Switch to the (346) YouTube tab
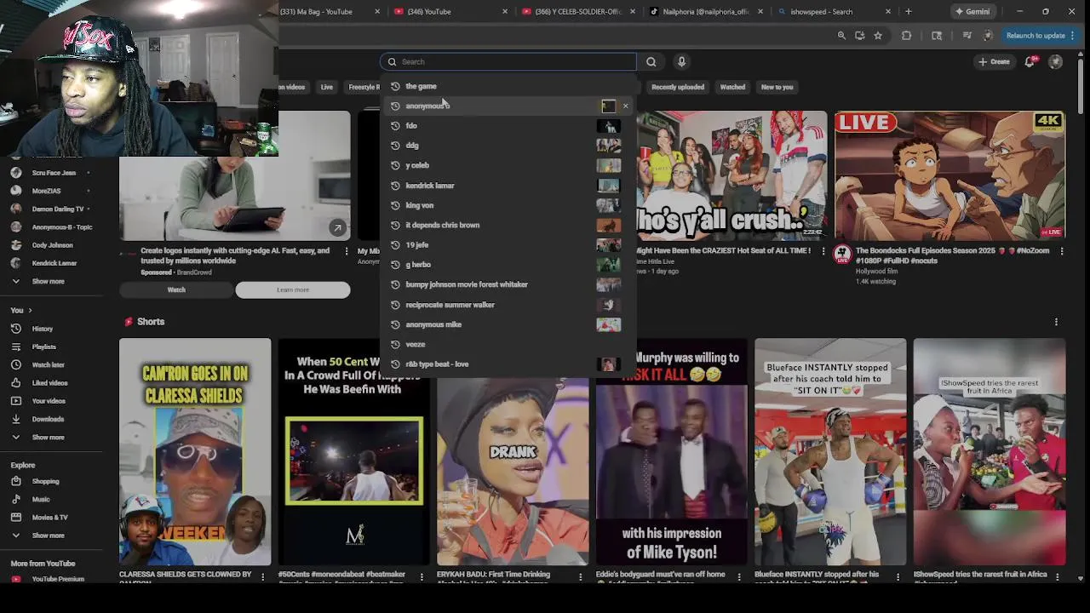This screenshot has height=613, width=1090. pyautogui.click(x=448, y=11)
